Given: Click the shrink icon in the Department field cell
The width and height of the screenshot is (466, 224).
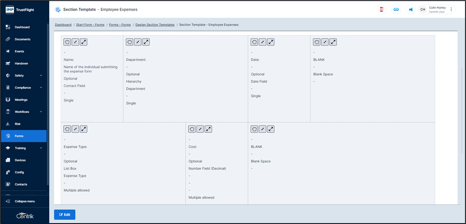Looking at the screenshot, I should [138, 42].
